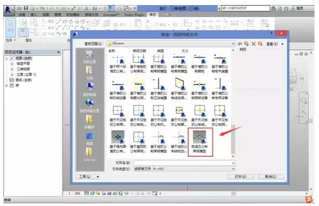The width and height of the screenshot is (319, 206).
Task: Switch to 视图 ribbon tab
Action: pyautogui.click(x=46, y=15)
